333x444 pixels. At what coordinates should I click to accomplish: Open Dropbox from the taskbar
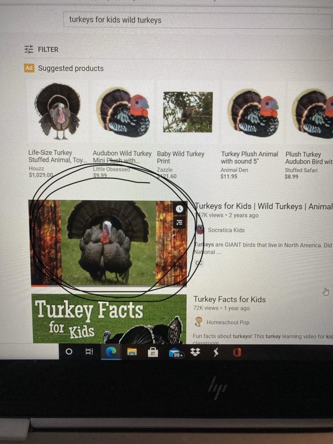195,352
